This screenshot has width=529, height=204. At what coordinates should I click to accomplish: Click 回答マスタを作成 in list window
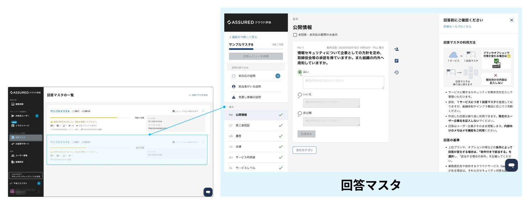pyautogui.click(x=198, y=95)
